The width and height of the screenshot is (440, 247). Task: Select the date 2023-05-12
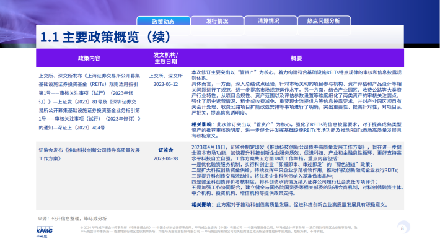pyautogui.click(x=165, y=84)
